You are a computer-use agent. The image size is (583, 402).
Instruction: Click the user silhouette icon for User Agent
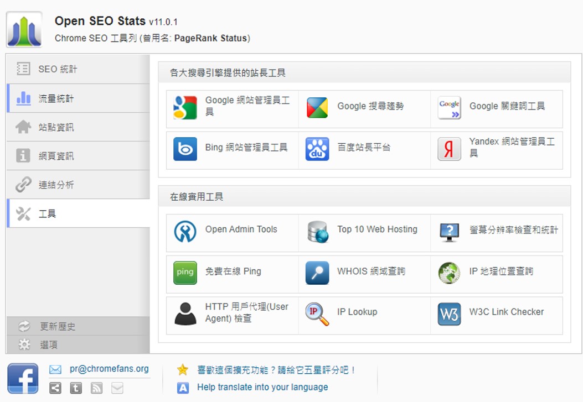[x=185, y=314]
